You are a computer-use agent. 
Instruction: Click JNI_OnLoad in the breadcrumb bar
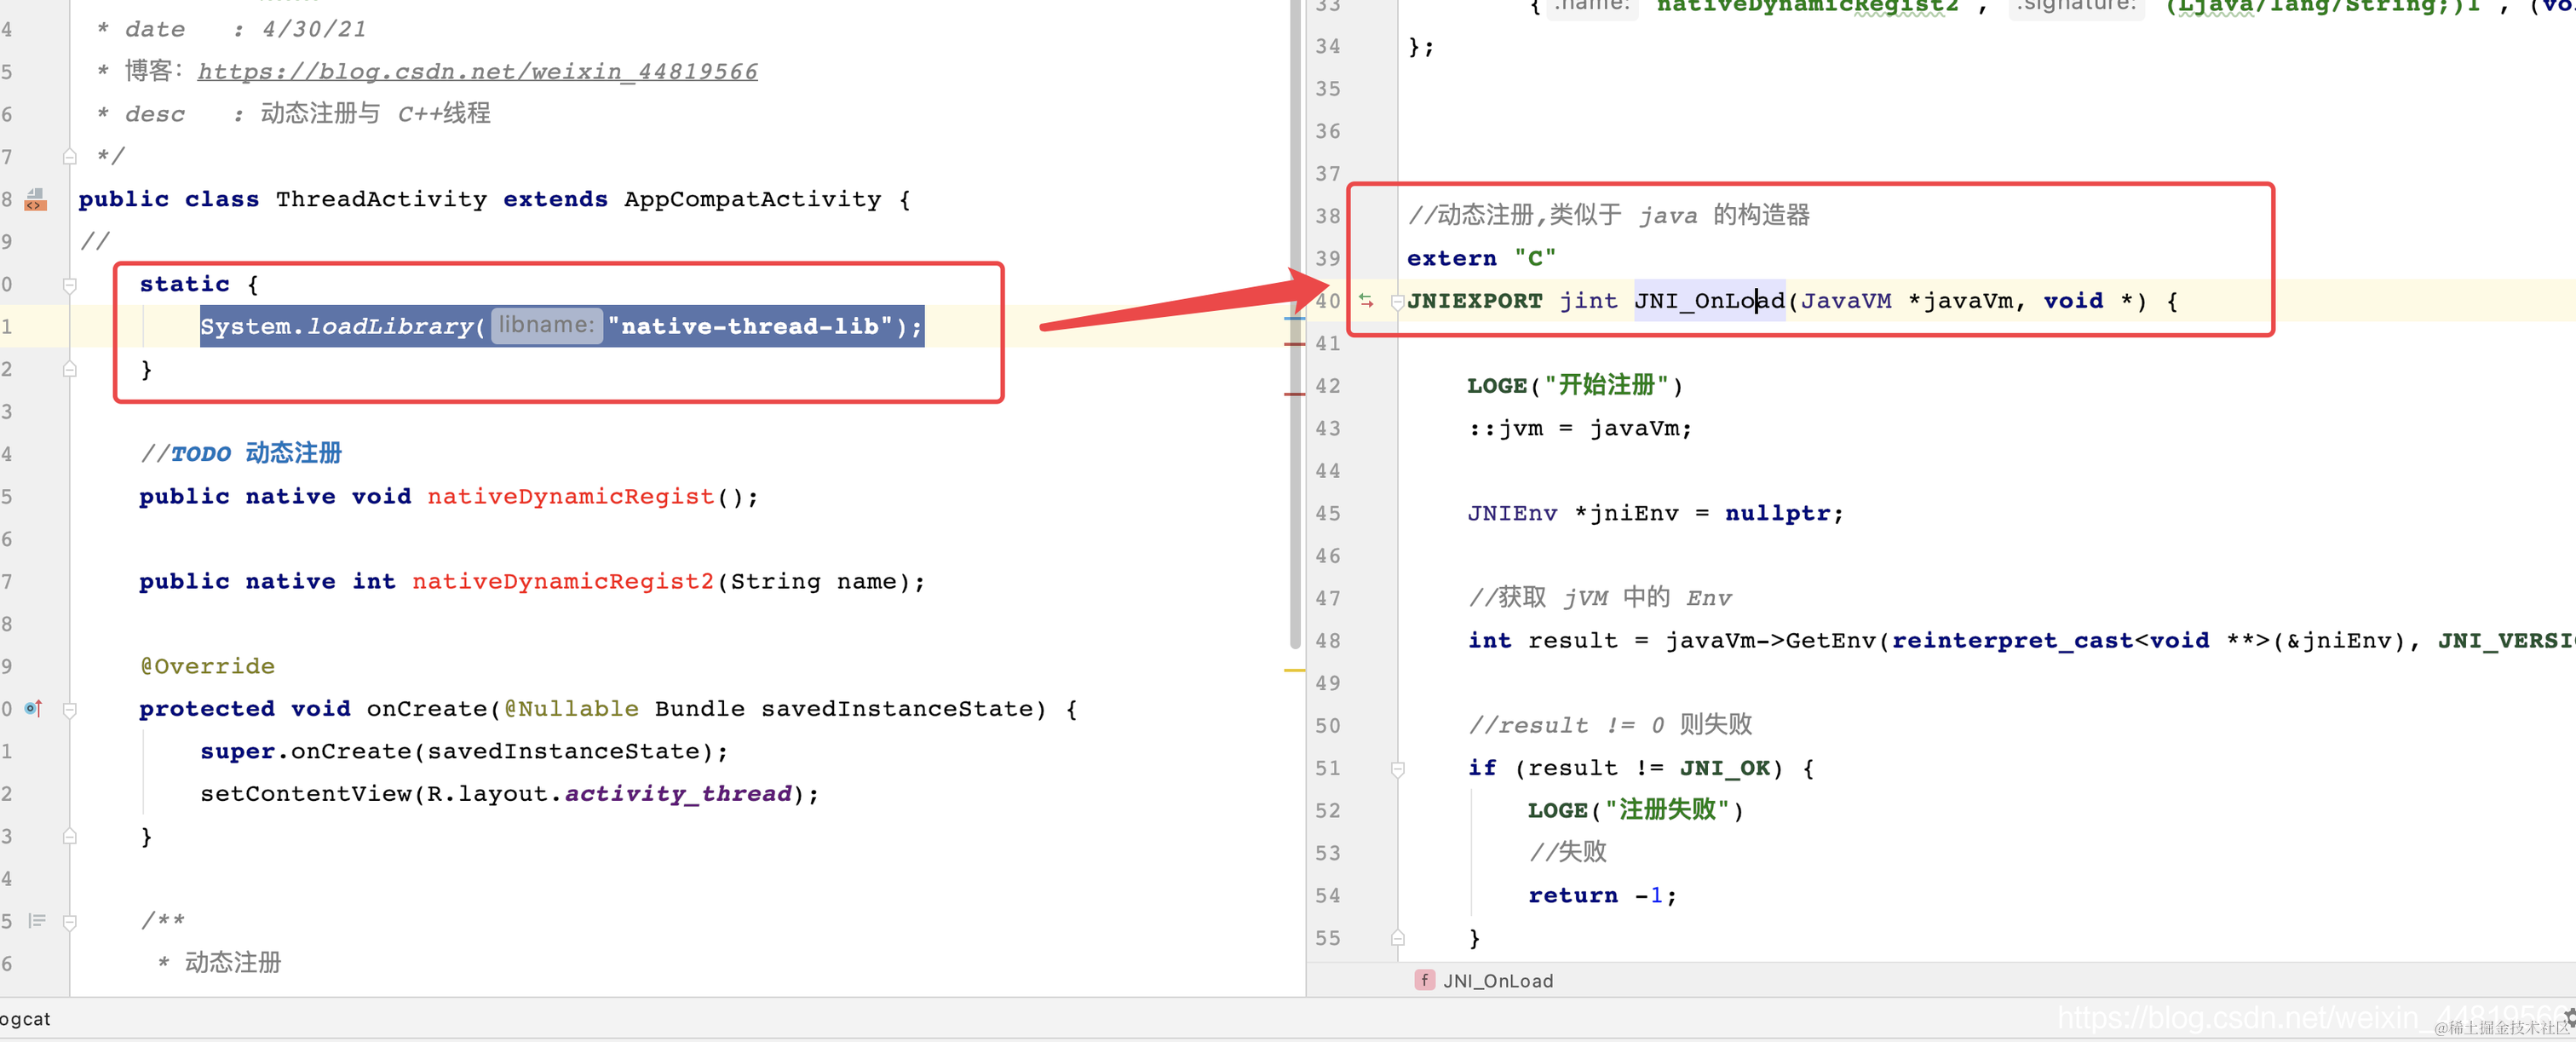(1497, 980)
